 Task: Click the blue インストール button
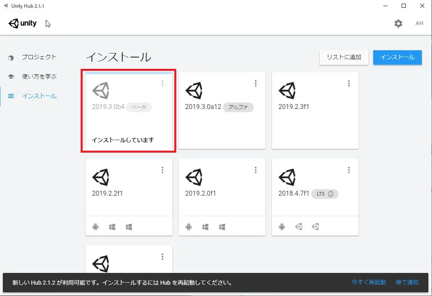coord(397,57)
